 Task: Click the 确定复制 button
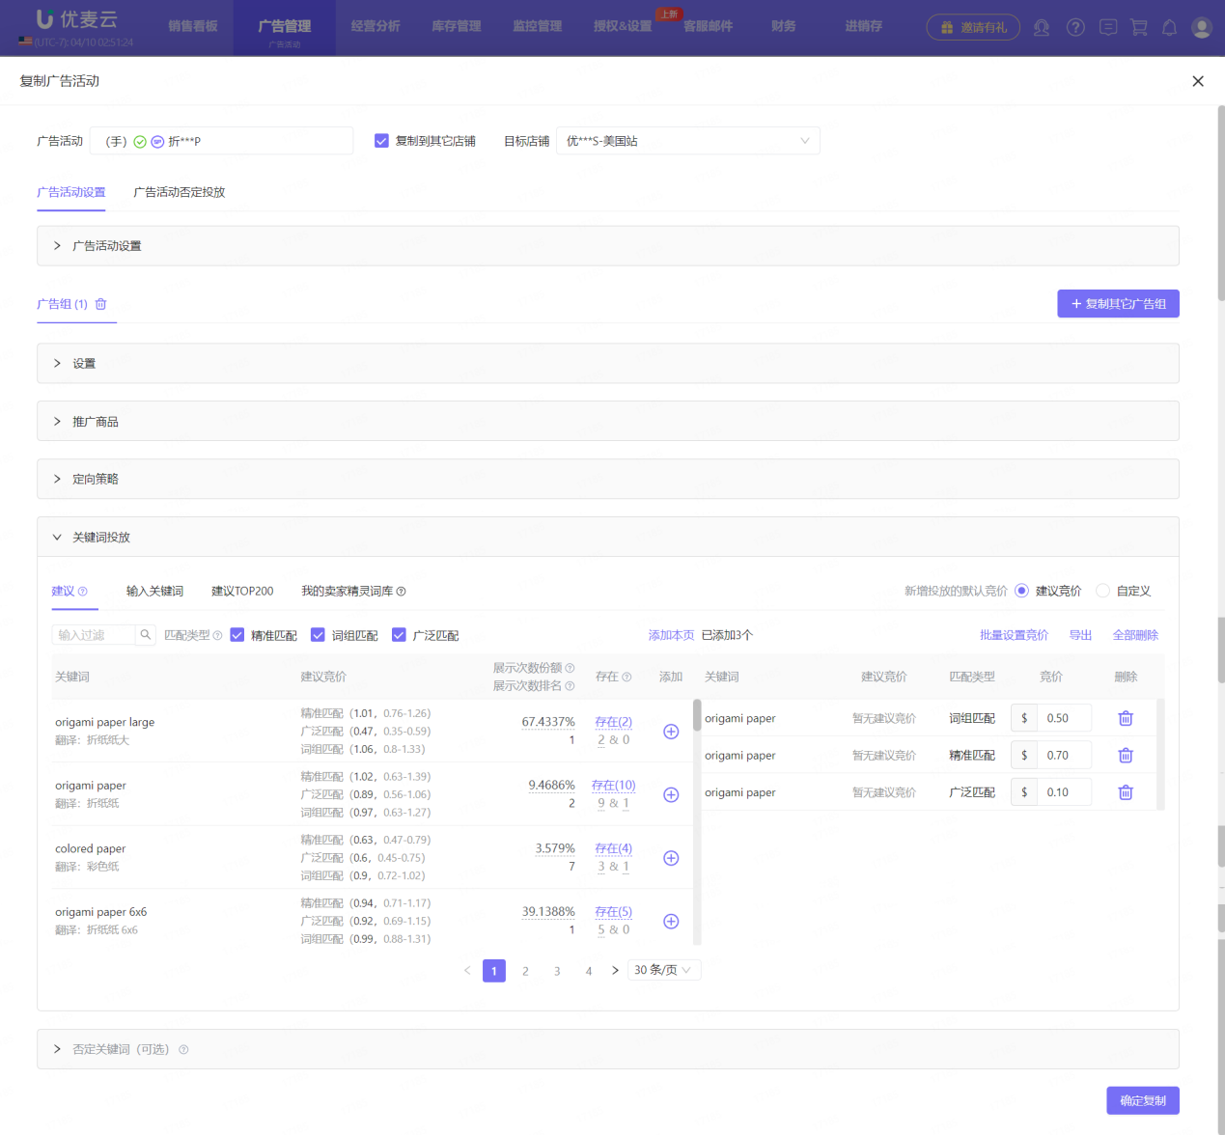(1142, 1101)
